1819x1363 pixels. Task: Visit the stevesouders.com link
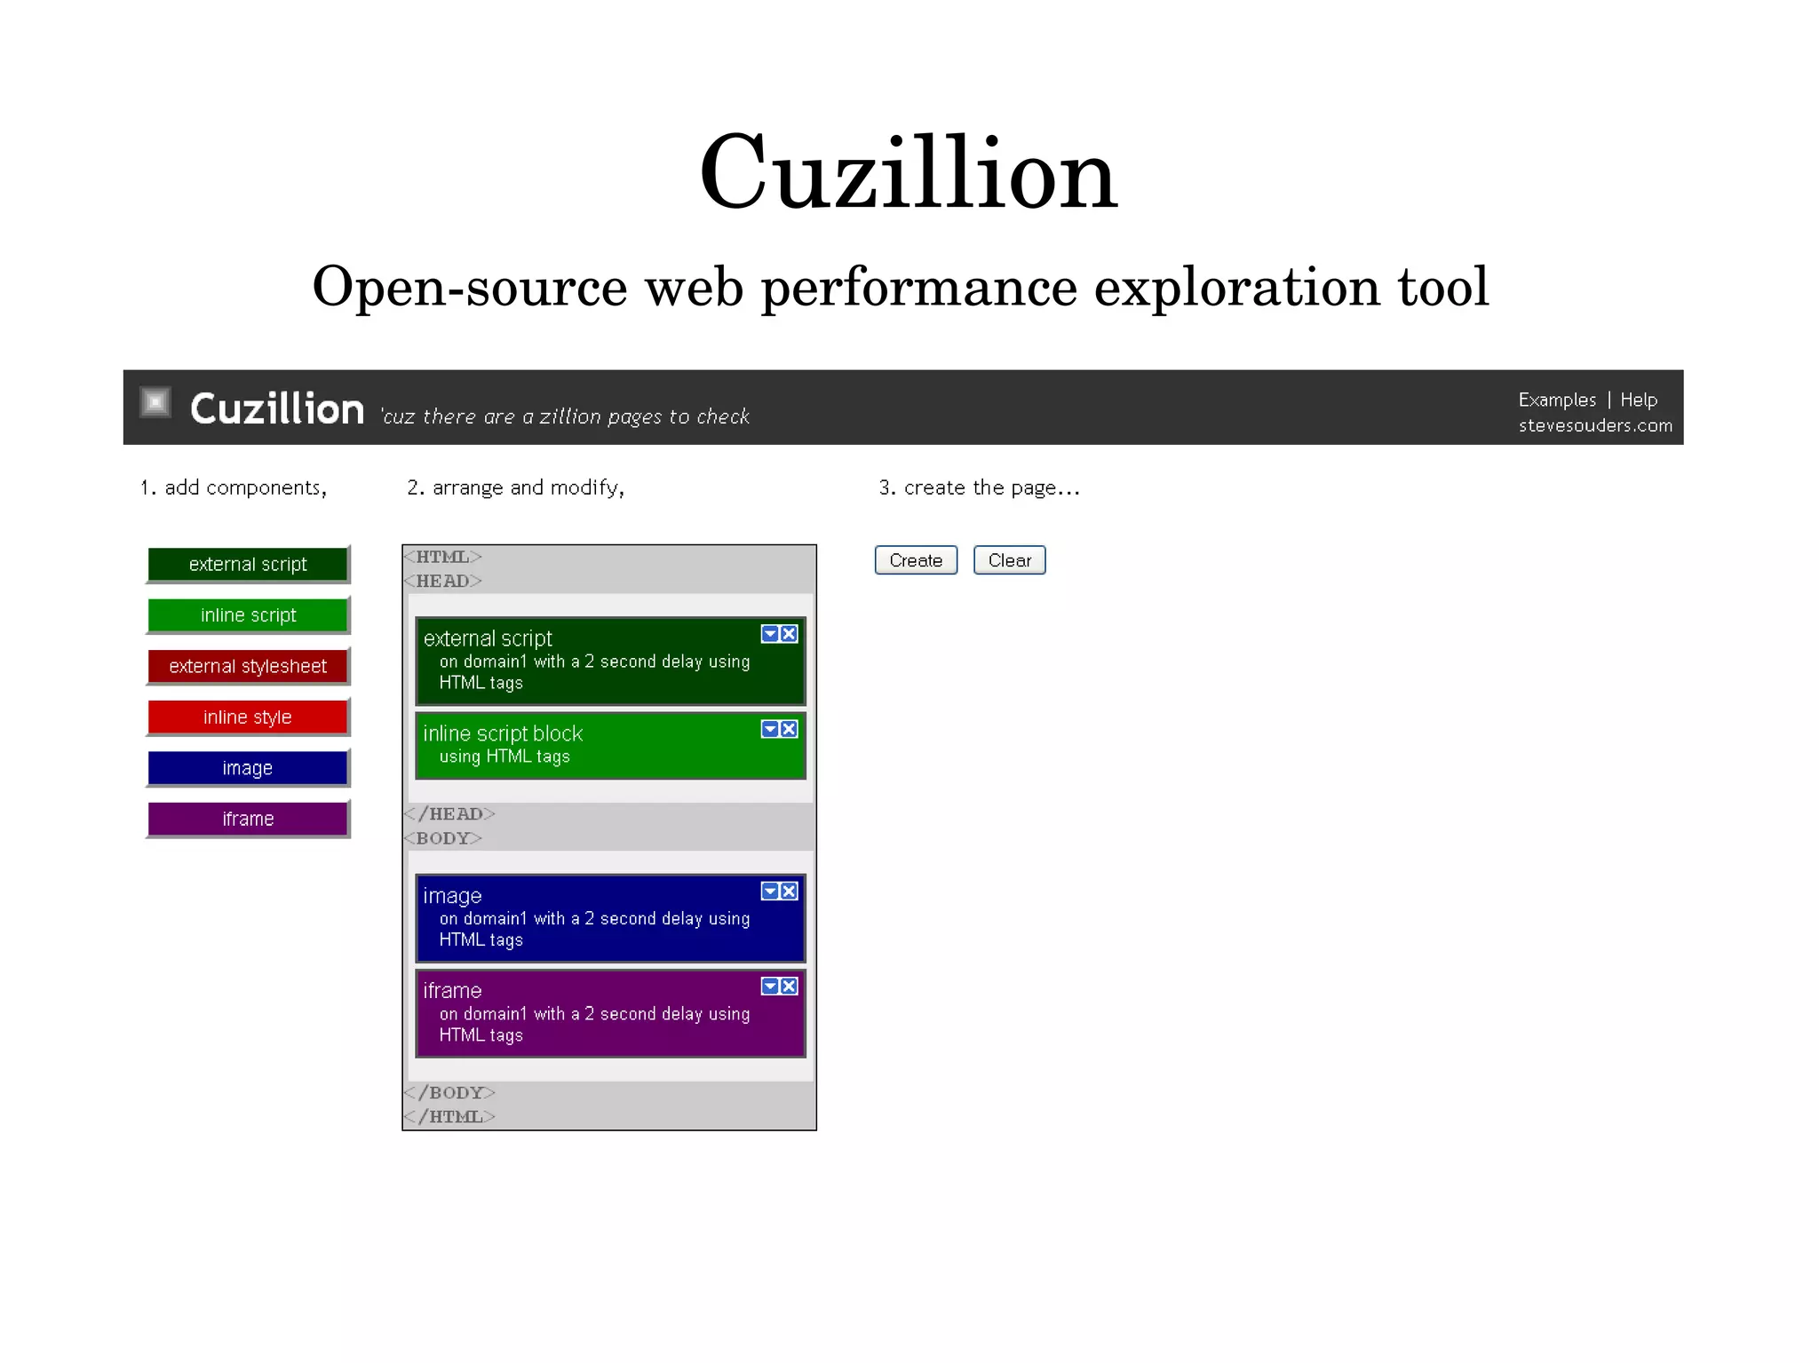pos(1595,425)
